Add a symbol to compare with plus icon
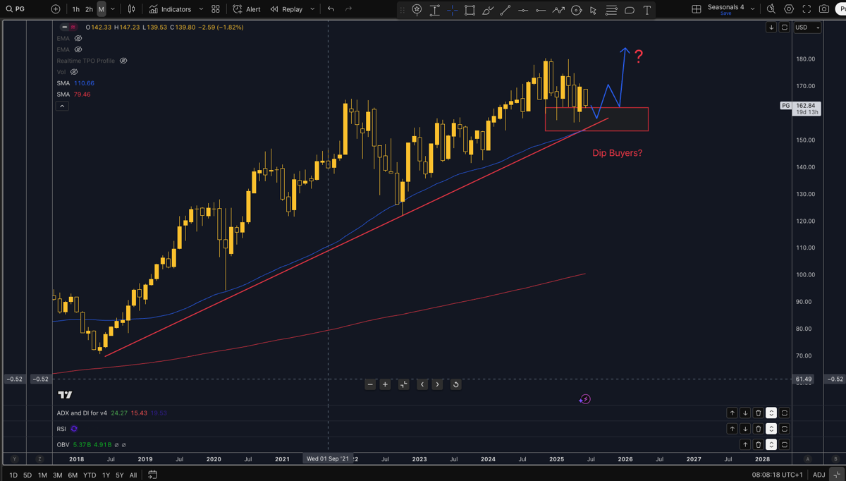Screen dimensions: 846x481 56,9
